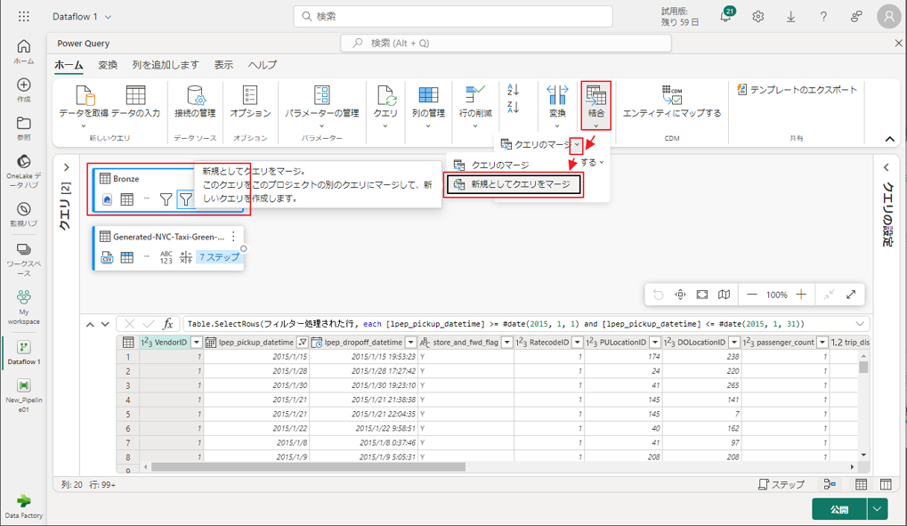907x526 pixels.
Task: Sort ascending with the A-Z icon
Action: (x=513, y=90)
